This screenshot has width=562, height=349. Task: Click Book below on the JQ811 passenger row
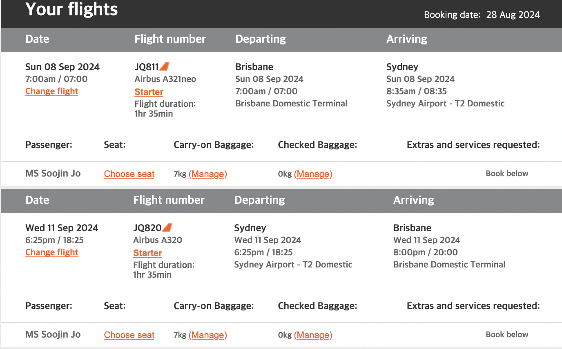[x=507, y=173]
